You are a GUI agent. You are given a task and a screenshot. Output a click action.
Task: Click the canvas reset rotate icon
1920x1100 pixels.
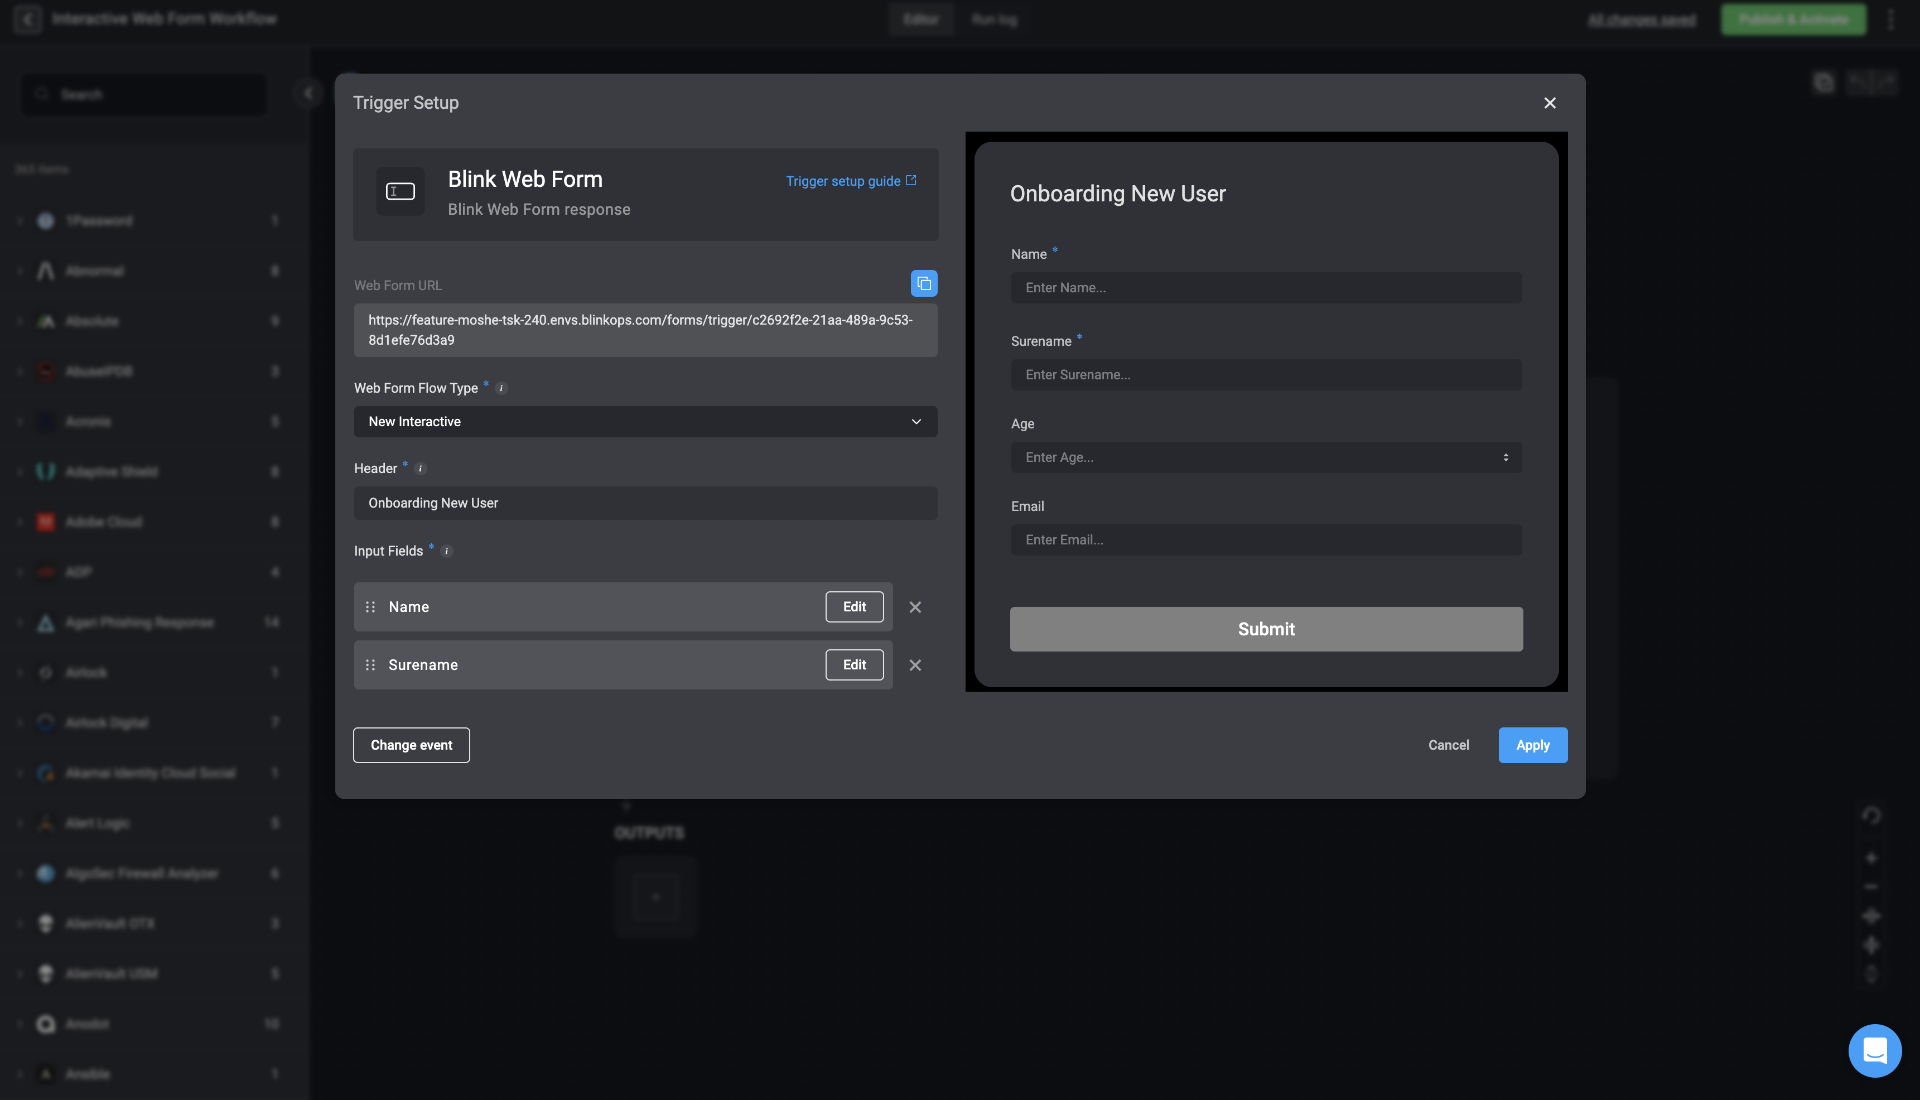coord(1870,816)
